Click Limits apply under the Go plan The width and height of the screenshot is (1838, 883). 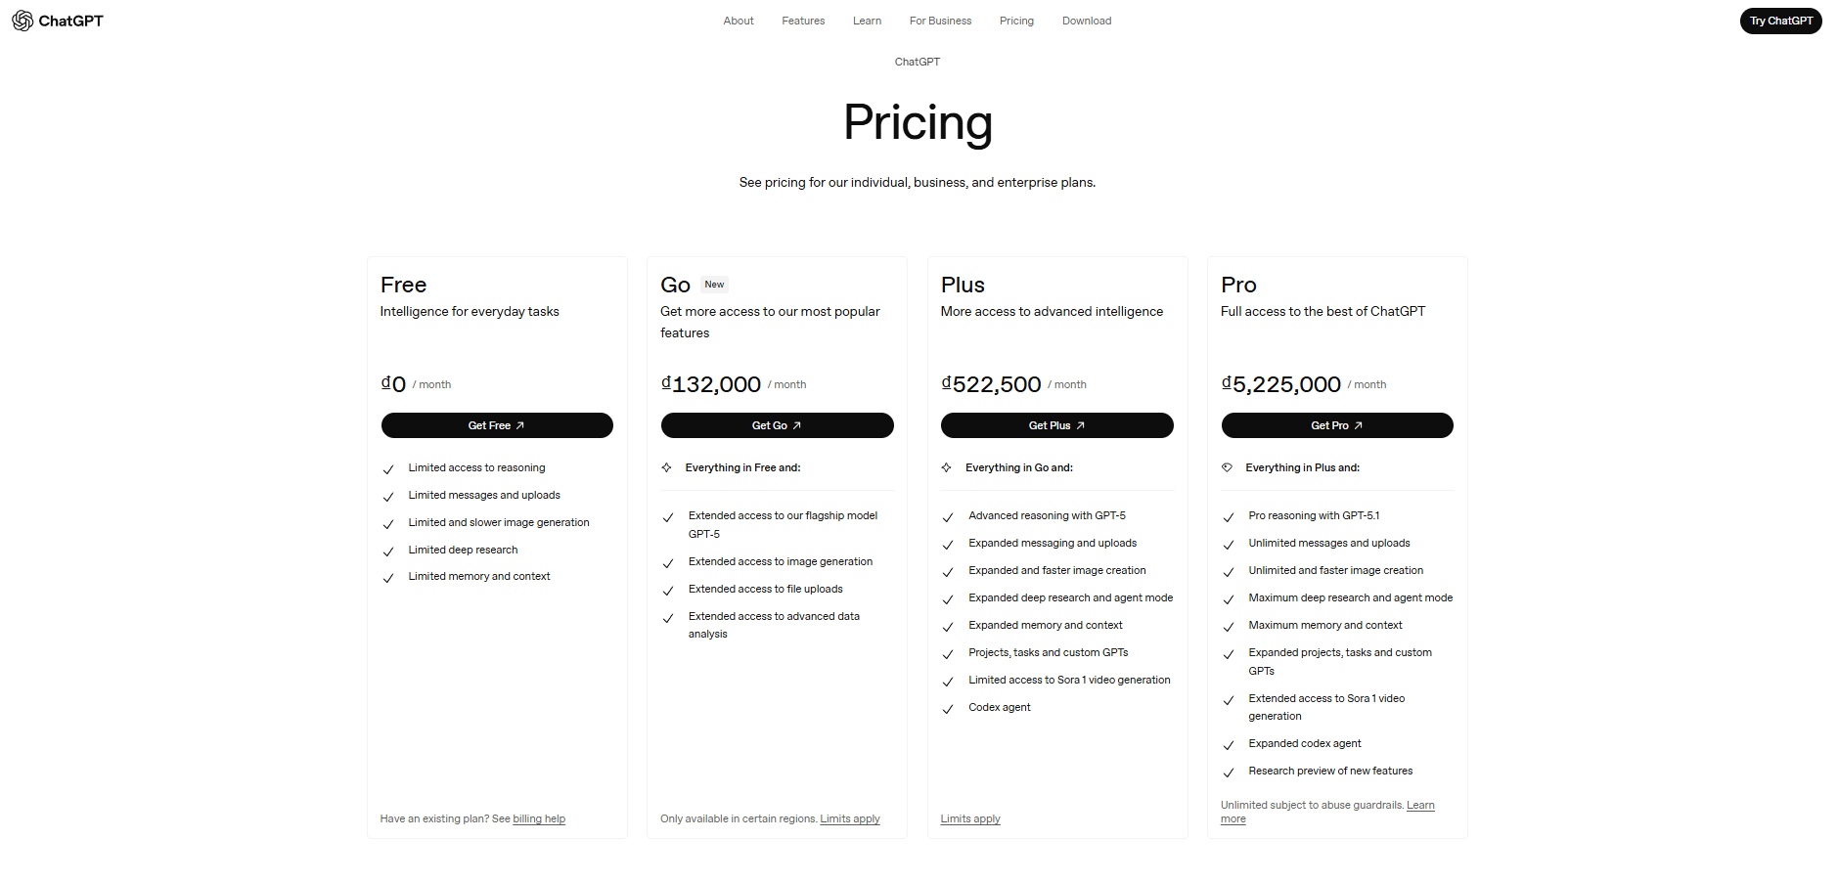[849, 818]
